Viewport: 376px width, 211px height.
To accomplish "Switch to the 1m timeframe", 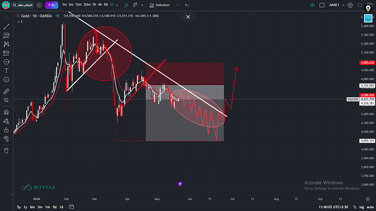I will coord(64,4).
